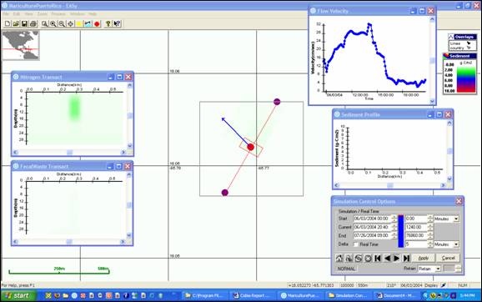Click the stop circle icon in Simulation Control
The width and height of the screenshot is (482, 302).
(368, 258)
